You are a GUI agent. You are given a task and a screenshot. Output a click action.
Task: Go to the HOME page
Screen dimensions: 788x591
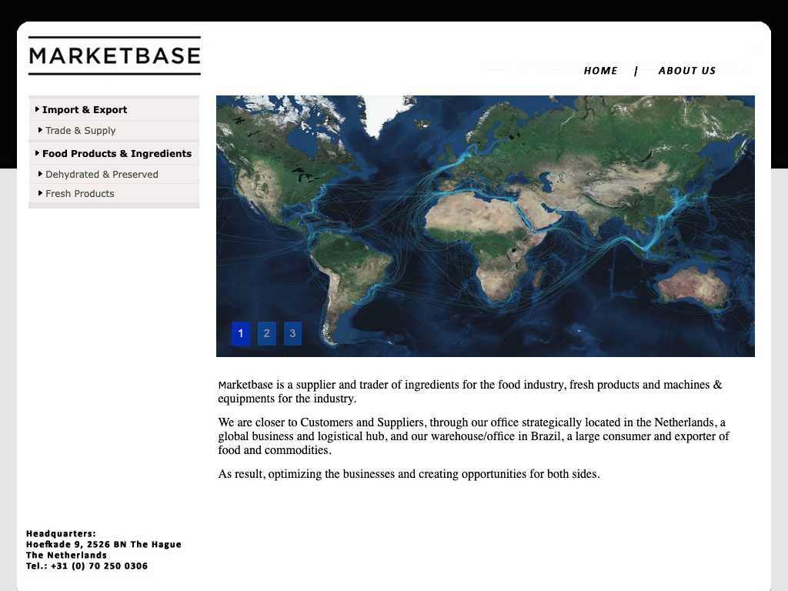600,71
